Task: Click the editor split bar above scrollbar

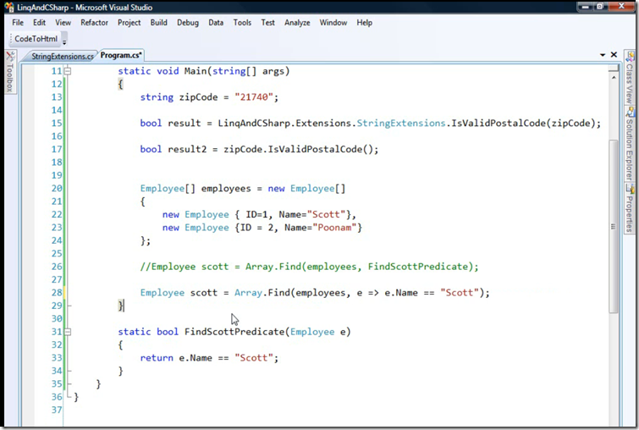Action: [614, 69]
